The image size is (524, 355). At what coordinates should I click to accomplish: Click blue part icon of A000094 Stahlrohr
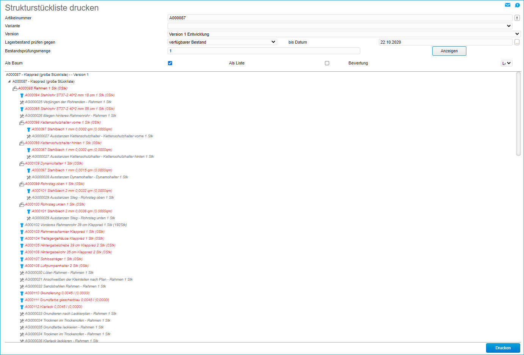pyautogui.click(x=22, y=96)
